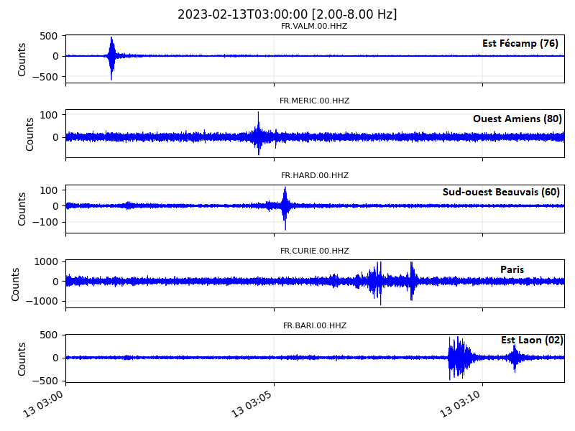Screen dimensions: 575x431
Task: Click the Counts axis label of BARI plot
Action: click(x=22, y=359)
